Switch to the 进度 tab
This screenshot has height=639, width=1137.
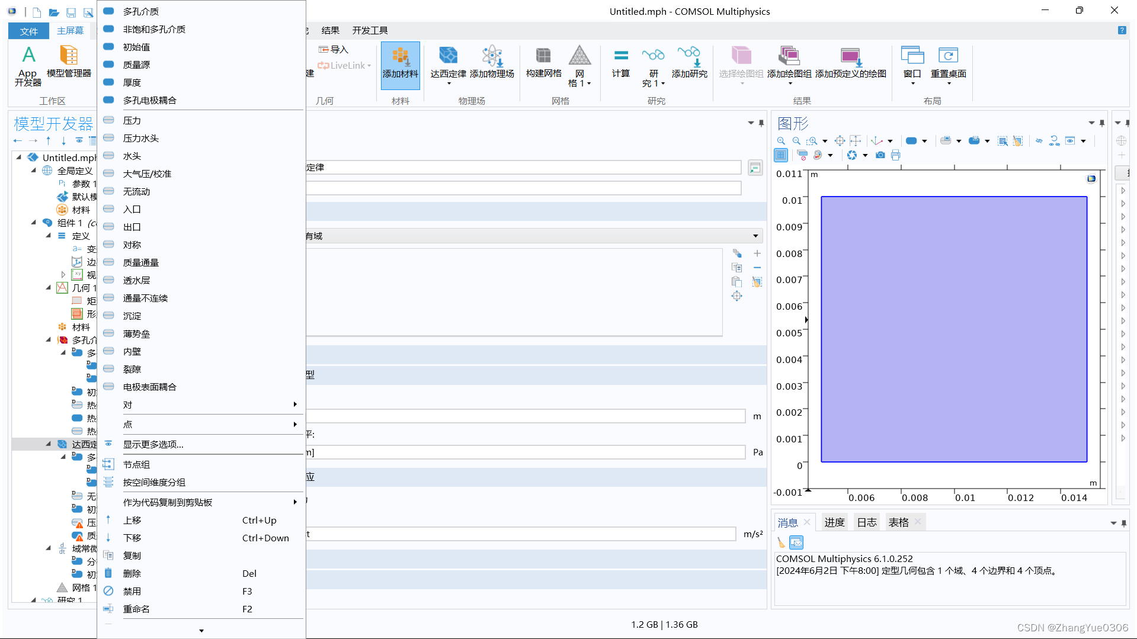point(834,522)
